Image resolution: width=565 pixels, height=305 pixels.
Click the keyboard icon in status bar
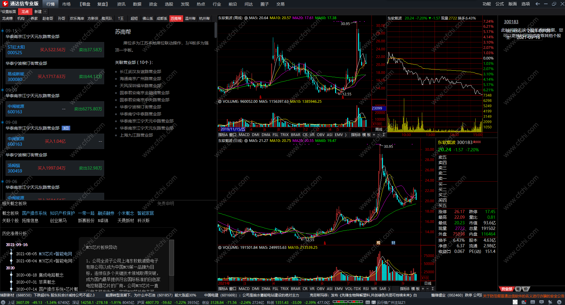point(533,302)
